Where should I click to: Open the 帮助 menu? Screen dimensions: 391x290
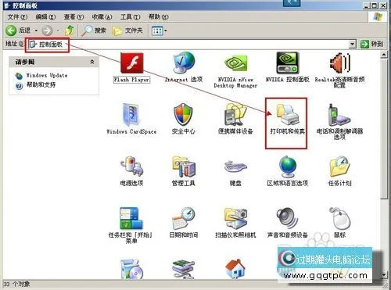point(158,17)
